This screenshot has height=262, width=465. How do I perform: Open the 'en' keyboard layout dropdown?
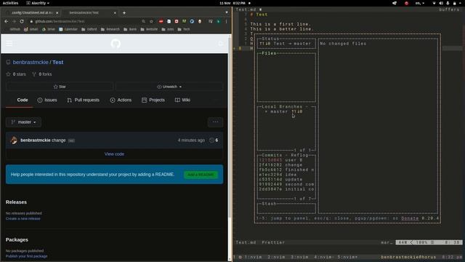tap(419, 3)
